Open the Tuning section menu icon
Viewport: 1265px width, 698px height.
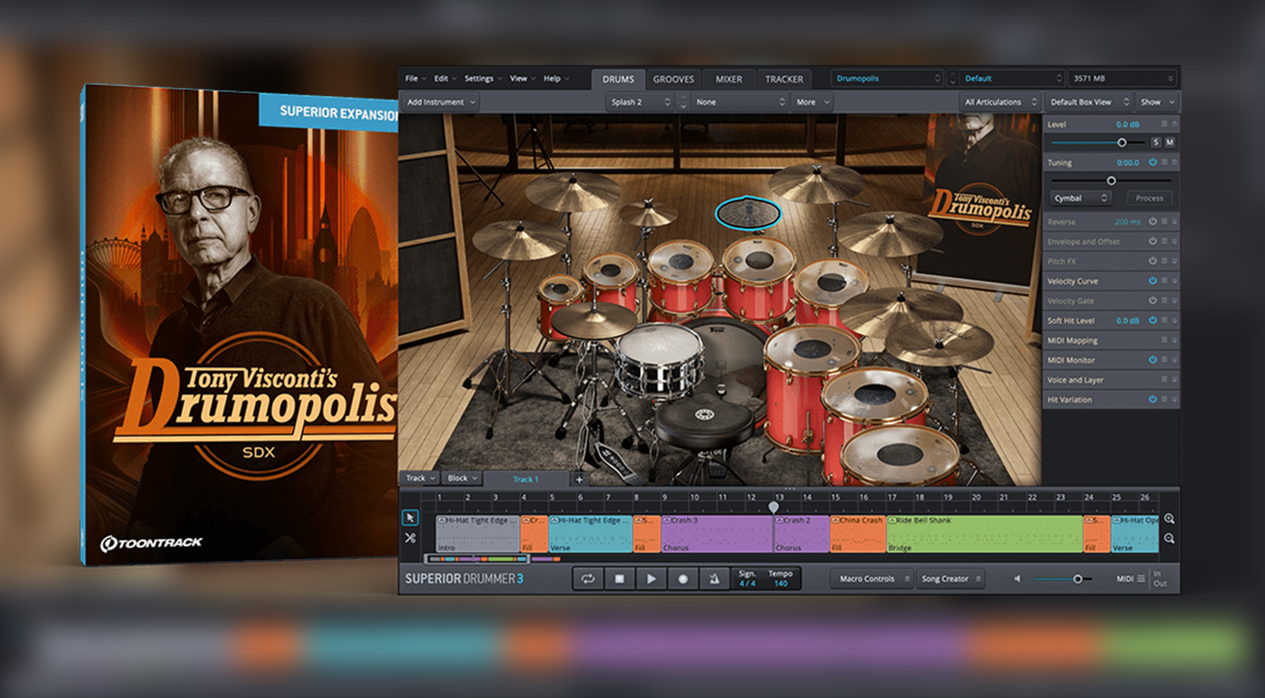pyautogui.click(x=1164, y=163)
